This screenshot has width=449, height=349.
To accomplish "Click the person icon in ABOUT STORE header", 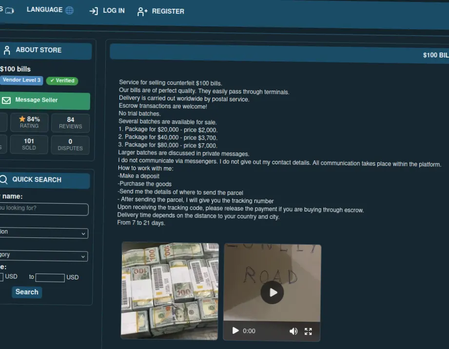I will pyautogui.click(x=7, y=50).
